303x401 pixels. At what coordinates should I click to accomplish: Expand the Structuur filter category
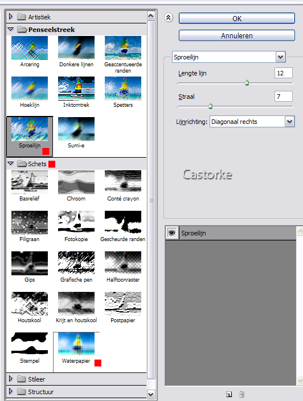pos(10,391)
